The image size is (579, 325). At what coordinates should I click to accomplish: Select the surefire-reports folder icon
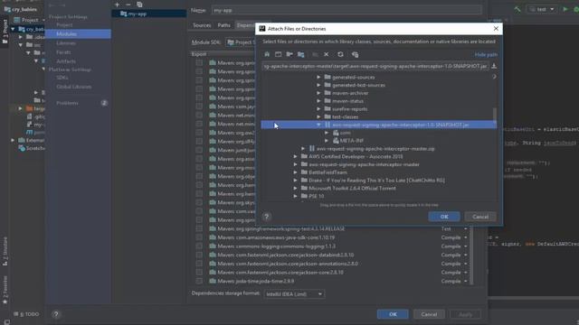327,108
